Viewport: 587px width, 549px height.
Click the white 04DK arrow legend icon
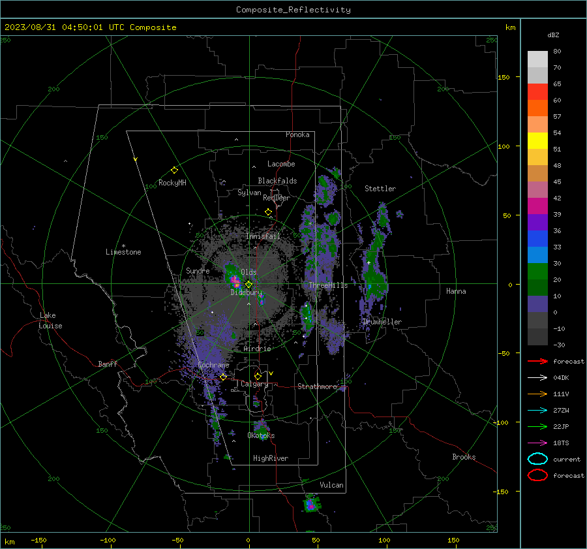(x=537, y=377)
